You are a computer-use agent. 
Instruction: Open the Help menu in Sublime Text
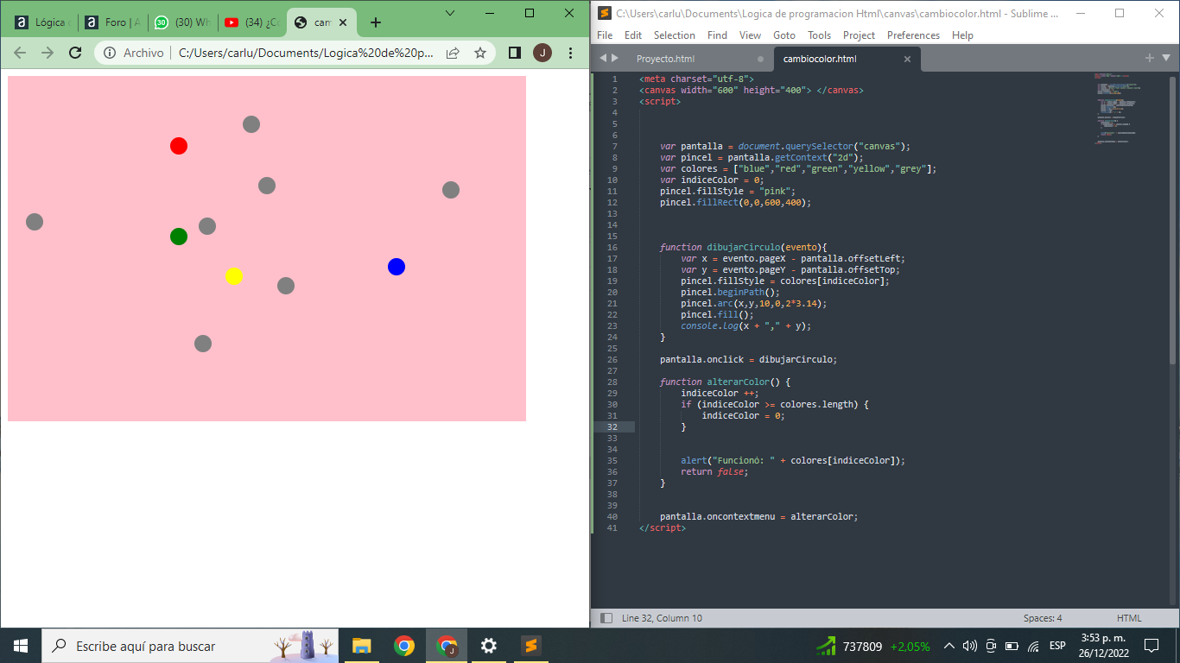coord(962,35)
